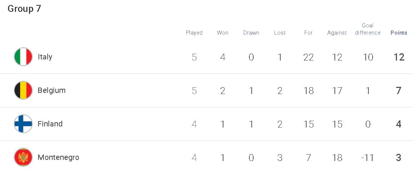Select the Lost column header
The height and width of the screenshot is (174, 413).
coord(280,33)
